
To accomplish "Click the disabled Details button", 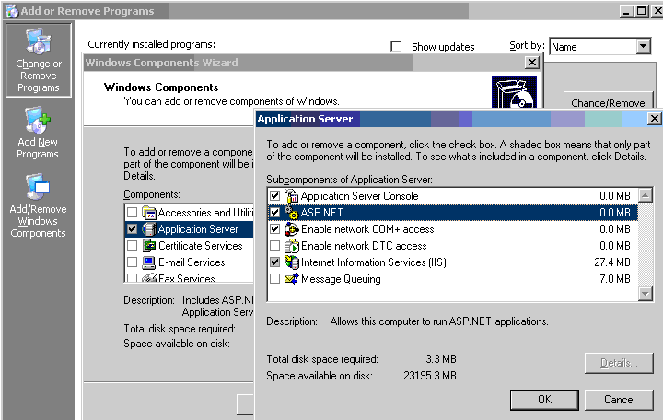I will click(x=619, y=363).
